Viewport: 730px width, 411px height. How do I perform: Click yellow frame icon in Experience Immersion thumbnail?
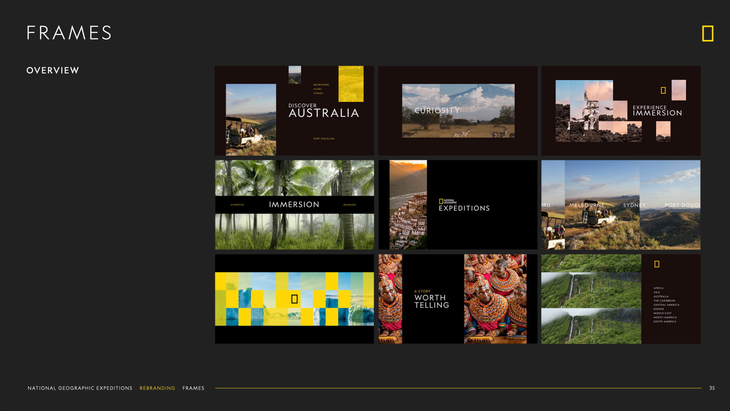(663, 90)
